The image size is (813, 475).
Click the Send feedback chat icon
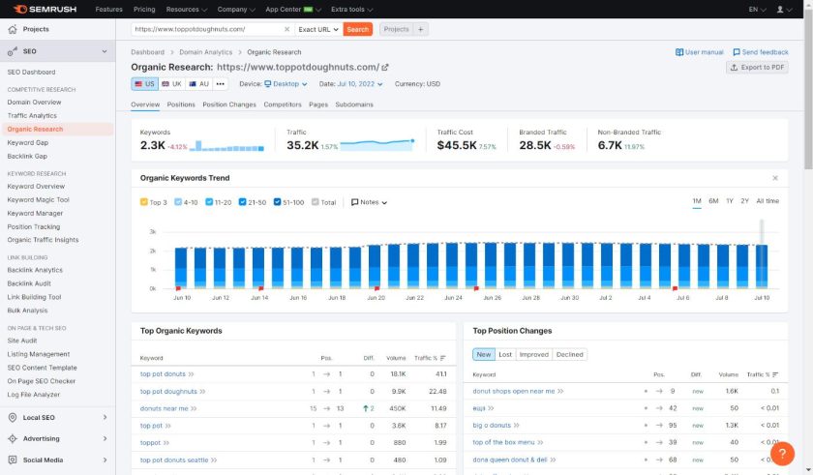(737, 52)
